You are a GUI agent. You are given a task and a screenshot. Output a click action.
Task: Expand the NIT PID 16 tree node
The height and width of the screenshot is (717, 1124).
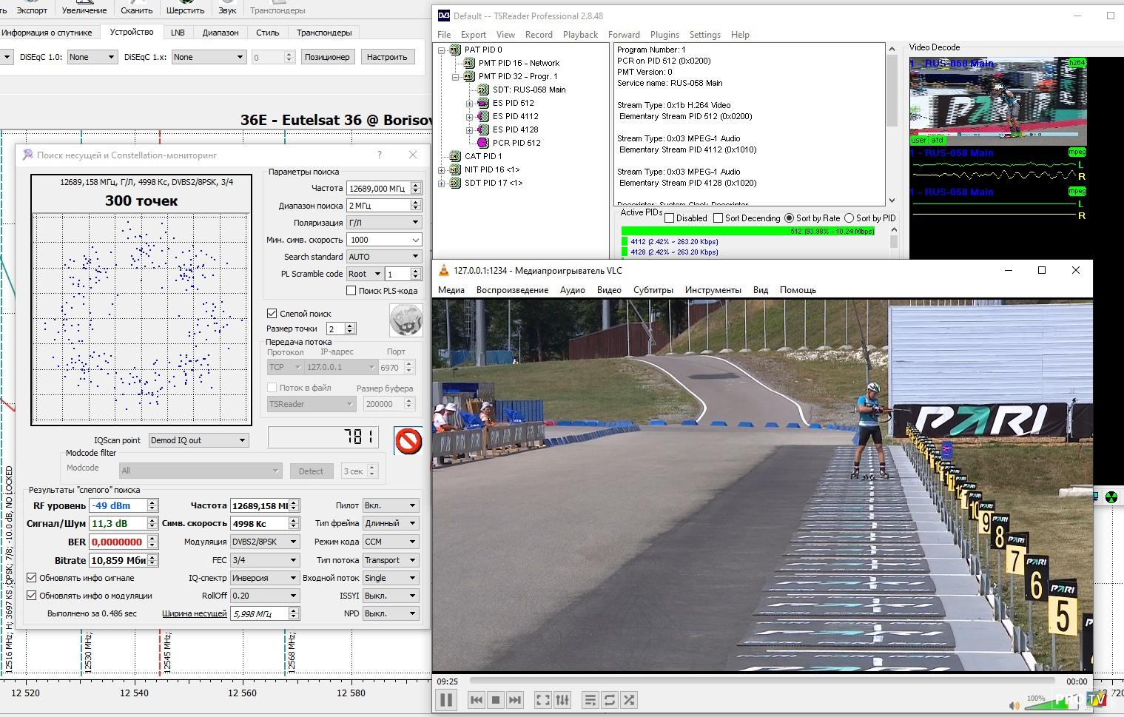[x=442, y=169]
